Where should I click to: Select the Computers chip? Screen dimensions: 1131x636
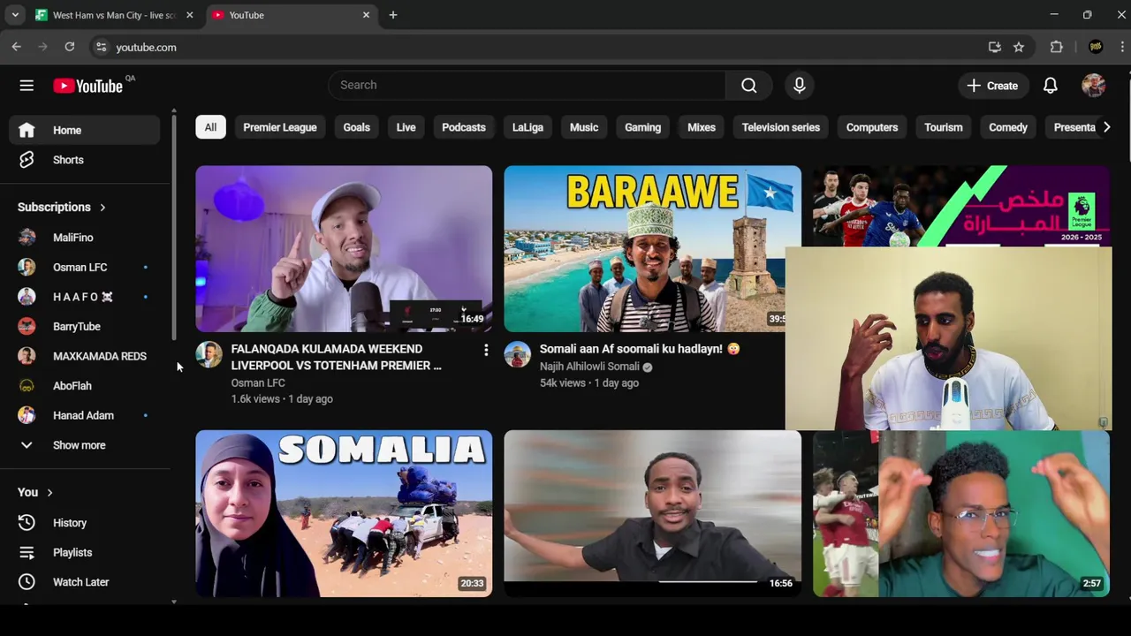pyautogui.click(x=872, y=127)
